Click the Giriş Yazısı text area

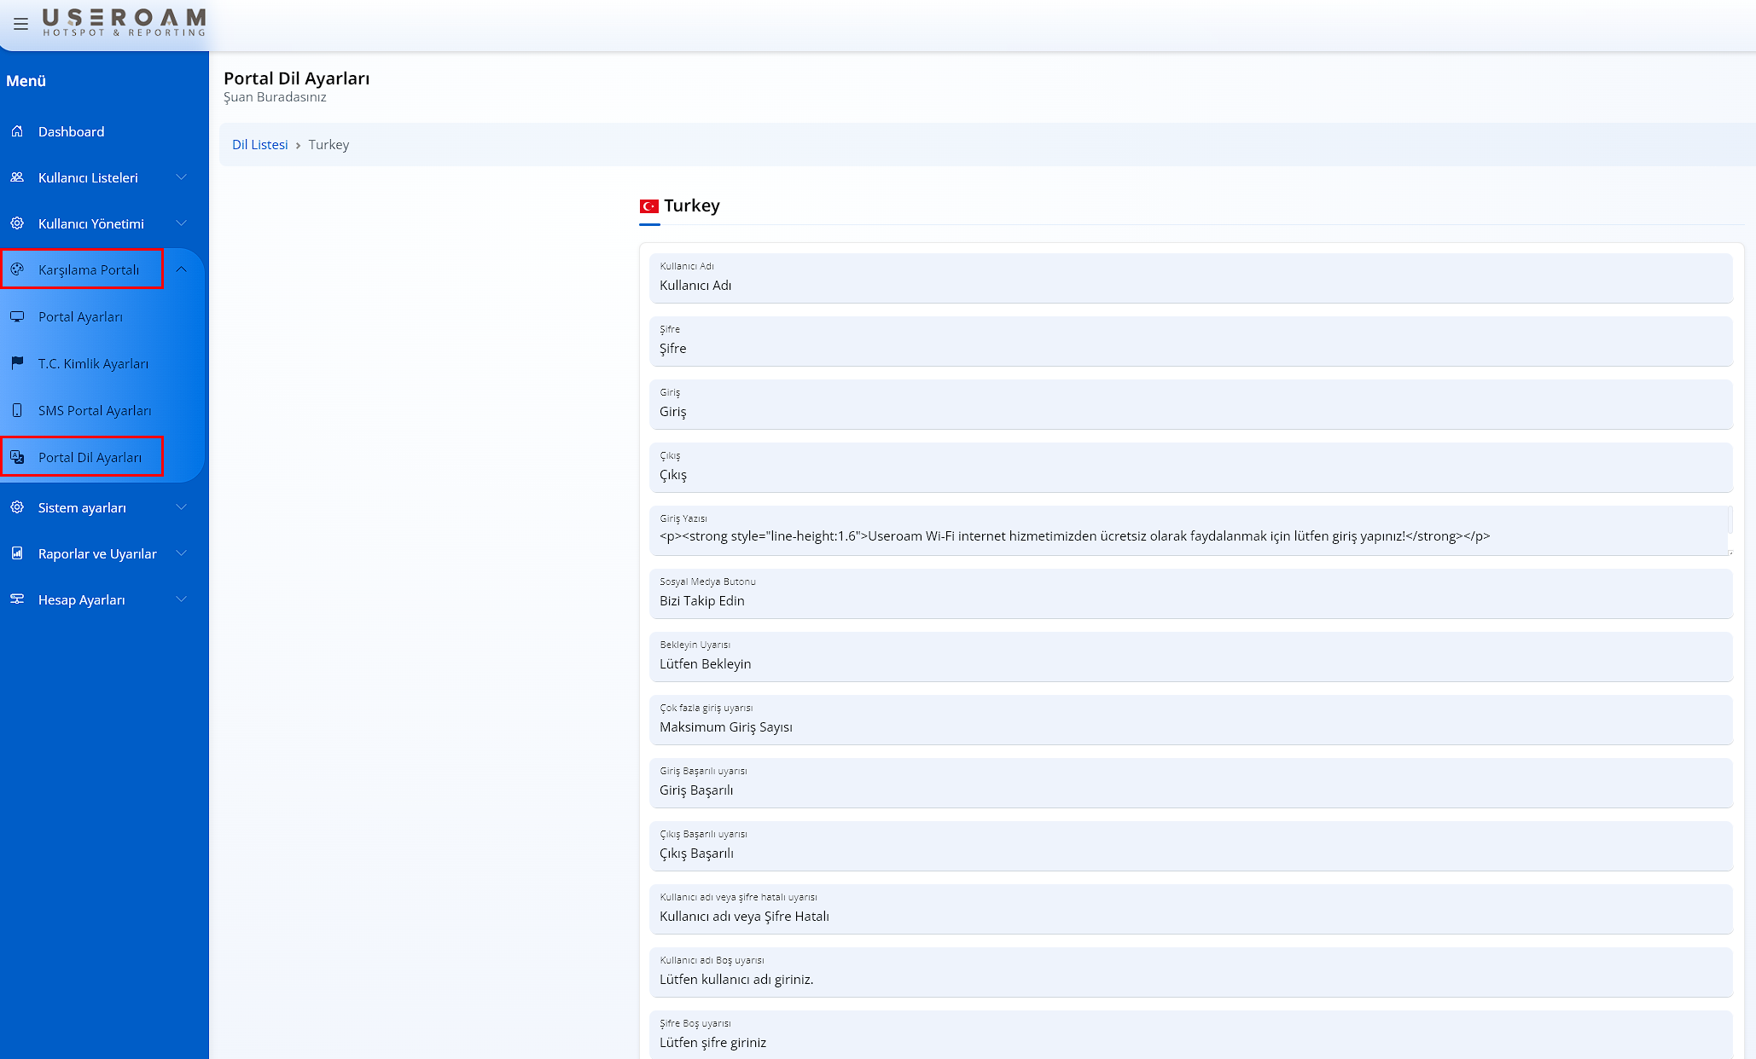[x=1189, y=536]
